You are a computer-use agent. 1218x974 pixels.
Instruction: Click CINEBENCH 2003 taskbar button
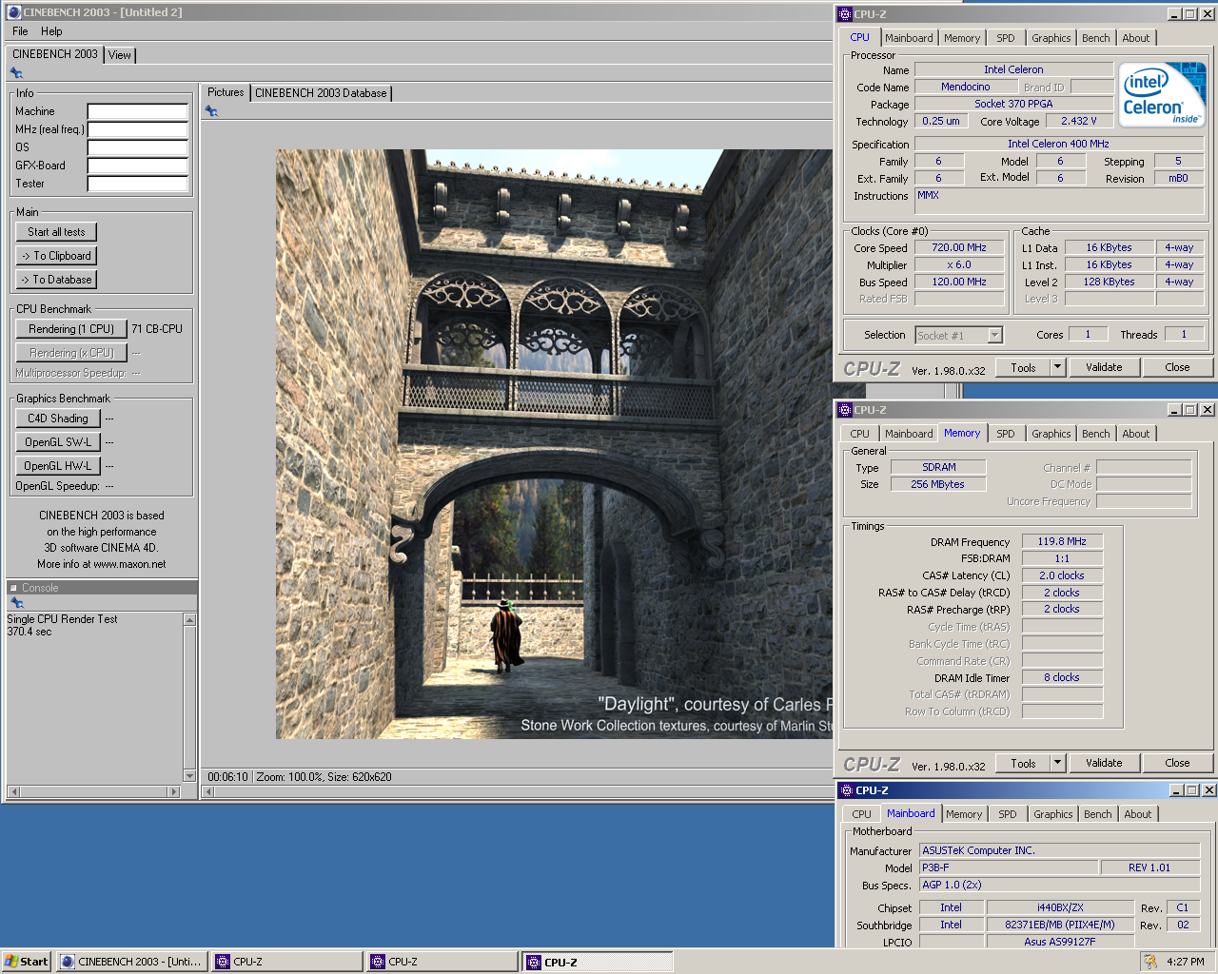132,962
